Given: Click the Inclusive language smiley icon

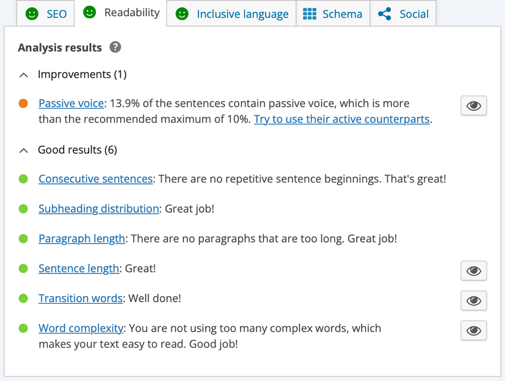Looking at the screenshot, I should point(182,14).
